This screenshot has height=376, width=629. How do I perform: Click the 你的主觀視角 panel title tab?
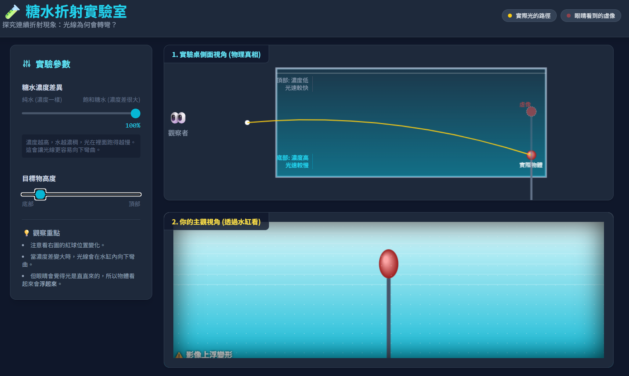[216, 222]
